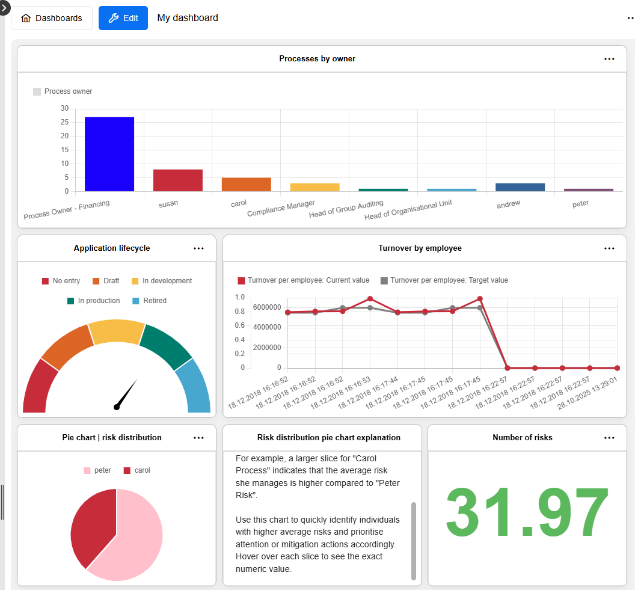Open options for Turnover by employee chart
Viewport: 635px width, 590px height.
pos(609,248)
